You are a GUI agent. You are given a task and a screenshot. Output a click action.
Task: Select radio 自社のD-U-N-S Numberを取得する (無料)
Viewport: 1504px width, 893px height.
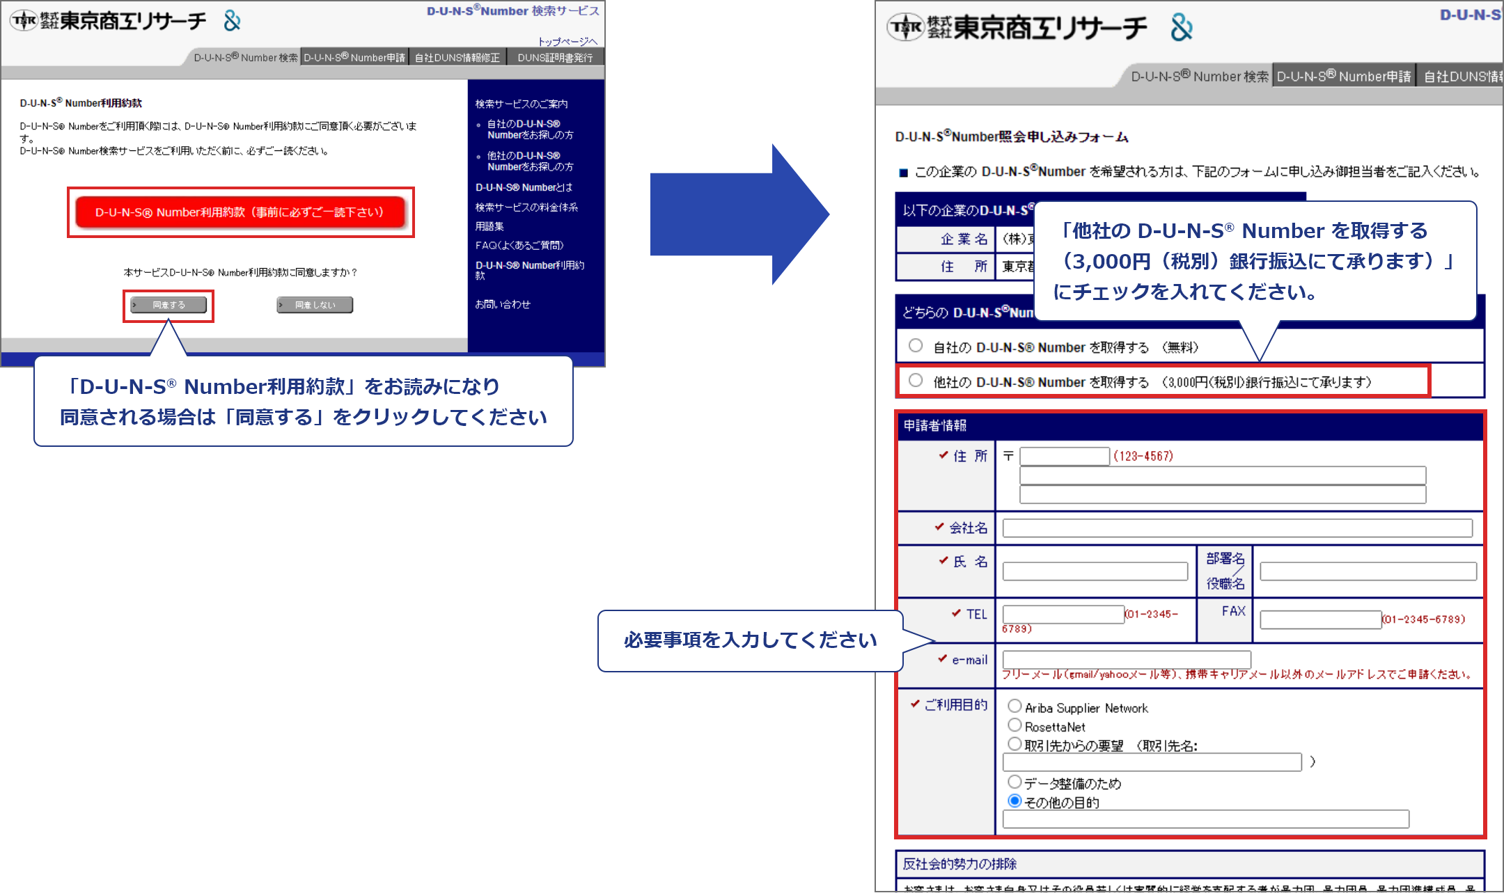pos(916,345)
